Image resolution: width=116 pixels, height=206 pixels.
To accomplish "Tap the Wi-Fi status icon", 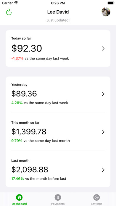I will [16, 3].
